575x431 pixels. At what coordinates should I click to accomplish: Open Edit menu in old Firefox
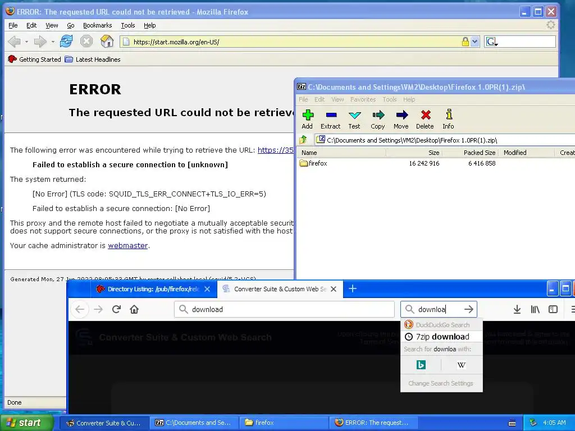(x=31, y=25)
